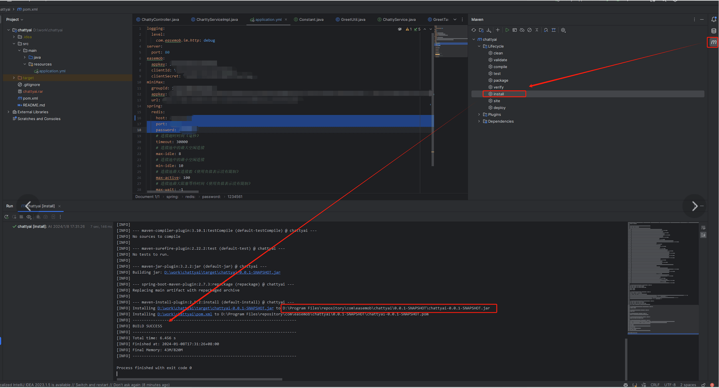Open UTF-8 encoding selector
719x388 pixels.
tap(670, 385)
